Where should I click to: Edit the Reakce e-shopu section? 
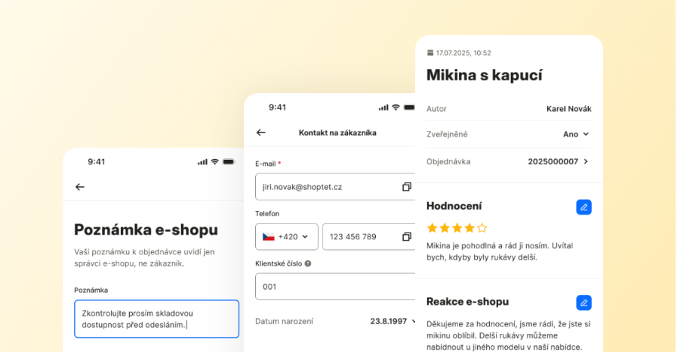point(584,302)
